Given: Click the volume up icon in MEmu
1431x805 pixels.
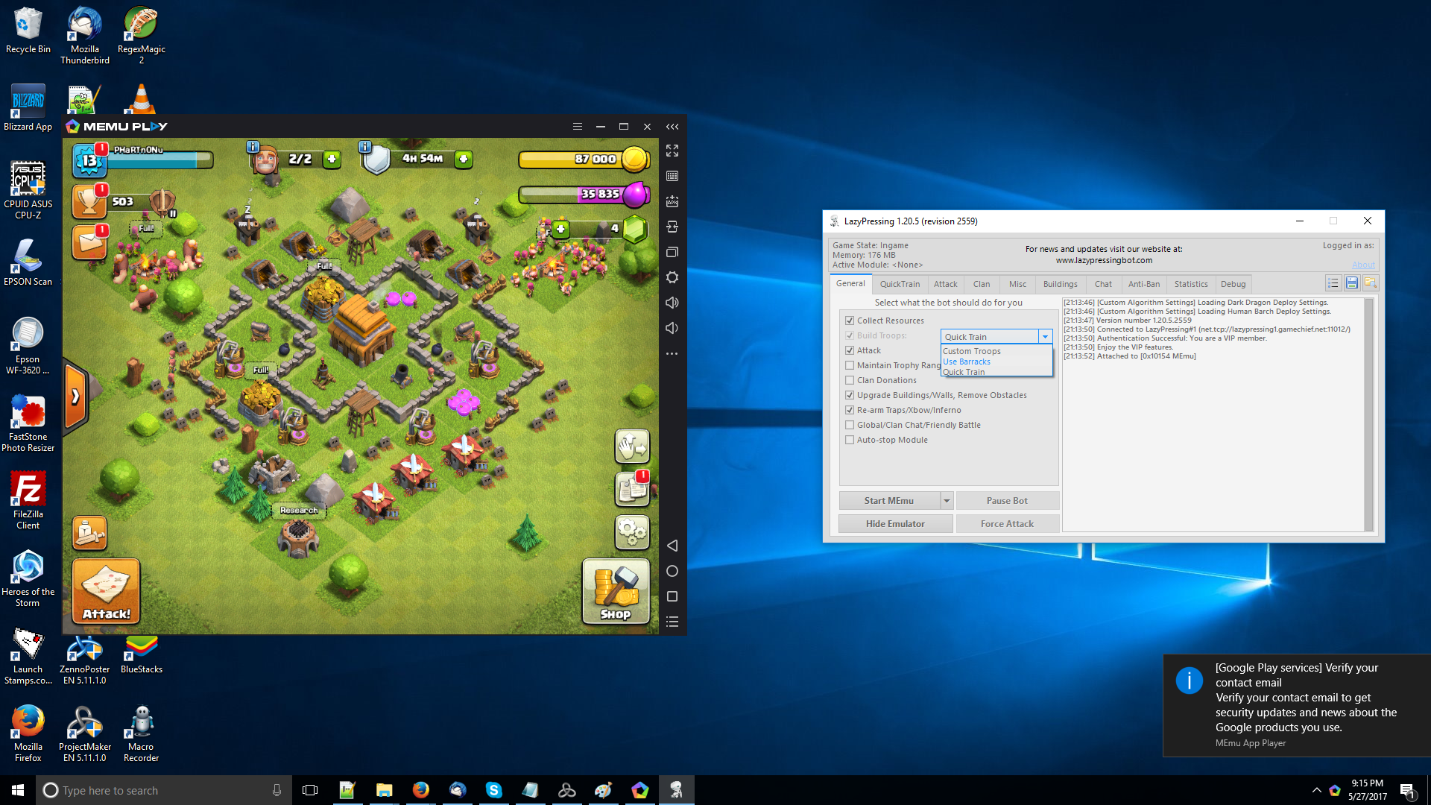Looking at the screenshot, I should 672,303.
